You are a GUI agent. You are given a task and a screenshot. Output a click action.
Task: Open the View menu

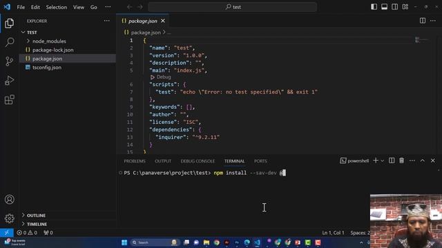pyautogui.click(x=79, y=7)
